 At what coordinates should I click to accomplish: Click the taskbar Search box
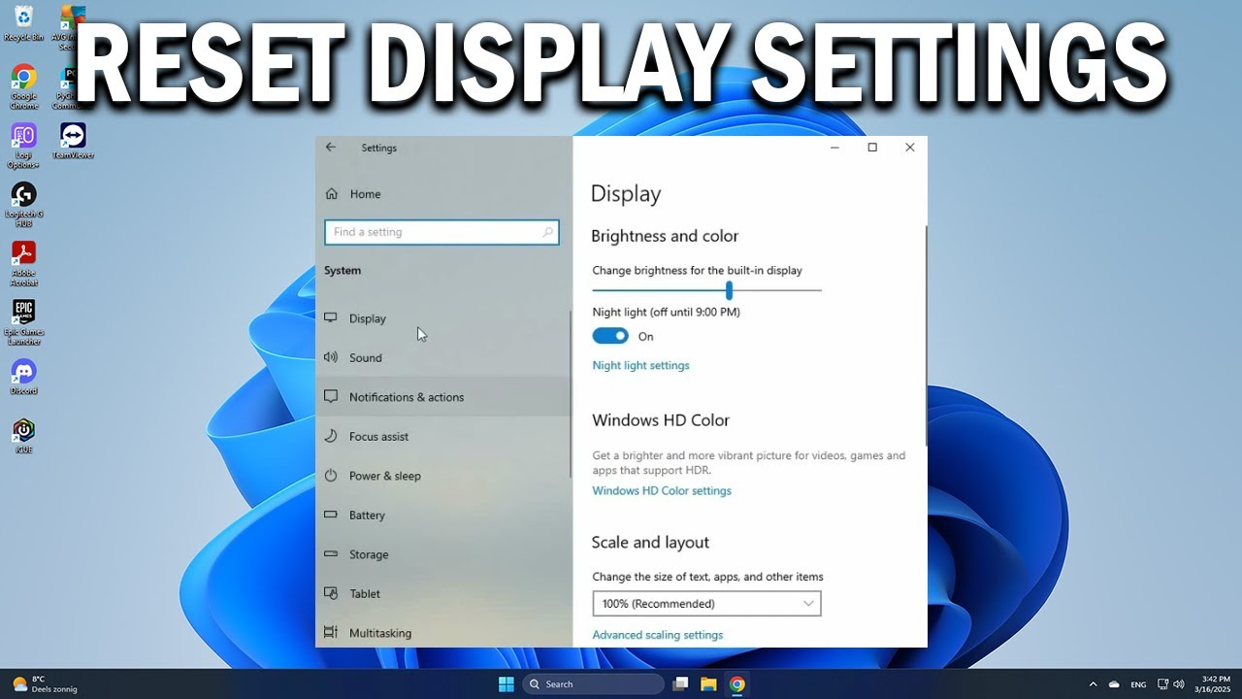pos(594,684)
